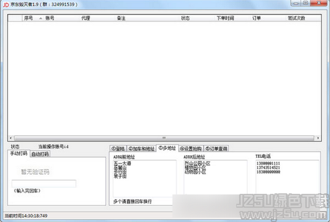Maximize the 京东毁灭者 window
Screen dimensions: 330x222
pyautogui.click(x=306, y=3)
